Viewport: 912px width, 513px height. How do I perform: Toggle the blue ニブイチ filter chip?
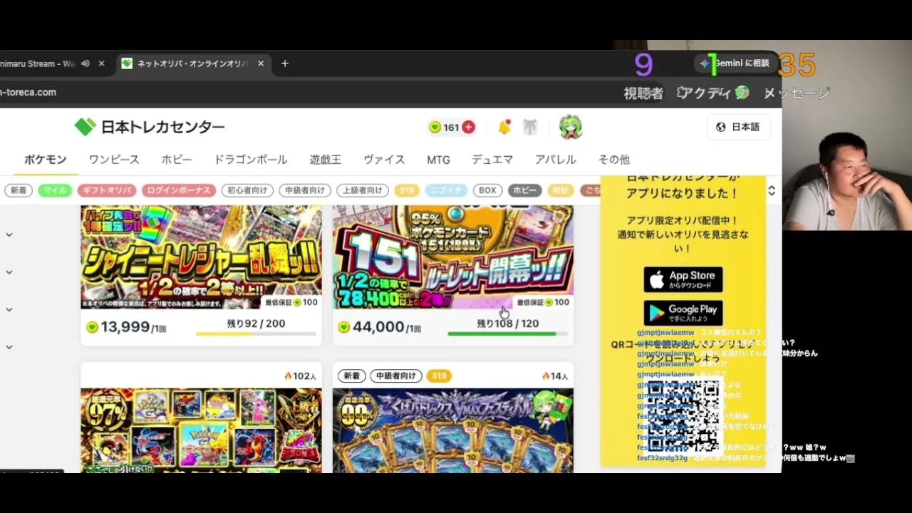pos(446,190)
